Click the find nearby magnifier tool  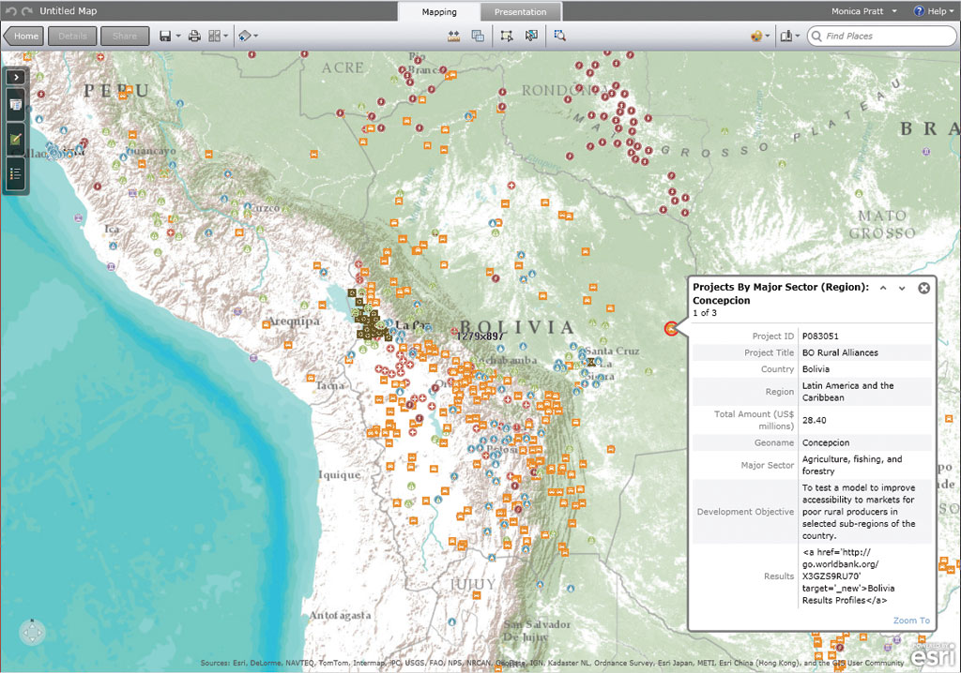pos(559,36)
